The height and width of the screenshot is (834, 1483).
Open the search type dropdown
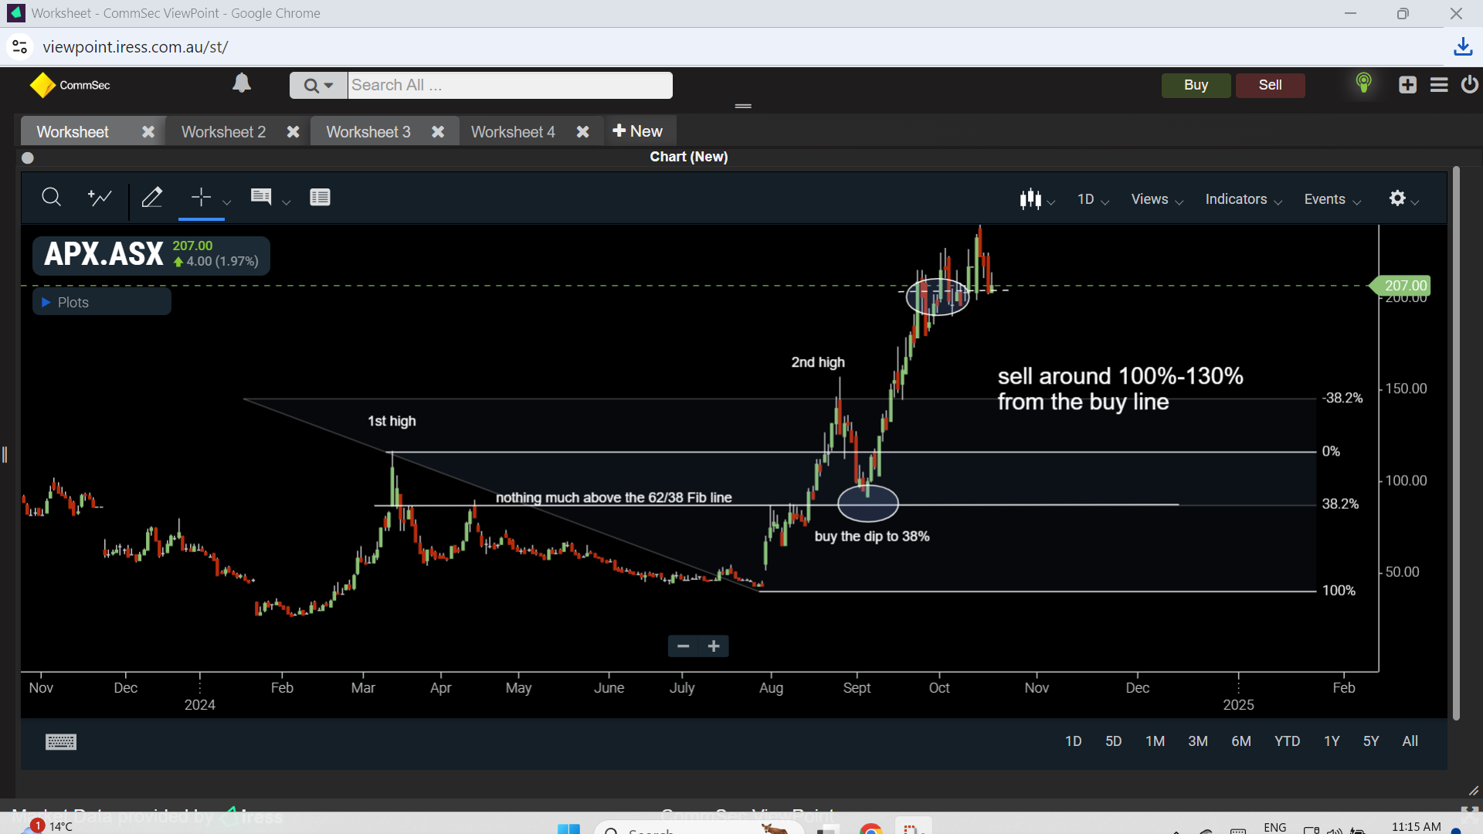click(318, 85)
